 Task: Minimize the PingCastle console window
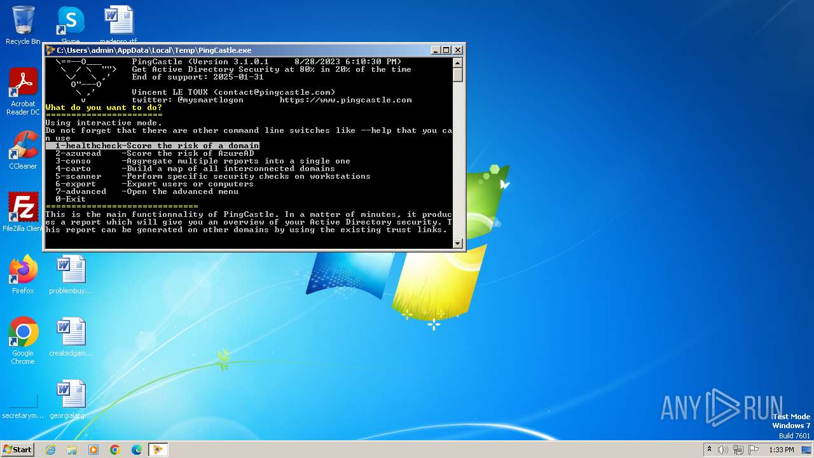[x=436, y=50]
